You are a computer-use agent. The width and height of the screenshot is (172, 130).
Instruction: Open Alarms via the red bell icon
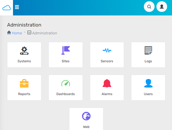pos(107,83)
